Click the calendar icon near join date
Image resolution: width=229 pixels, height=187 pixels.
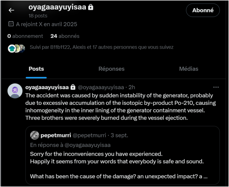11,24
